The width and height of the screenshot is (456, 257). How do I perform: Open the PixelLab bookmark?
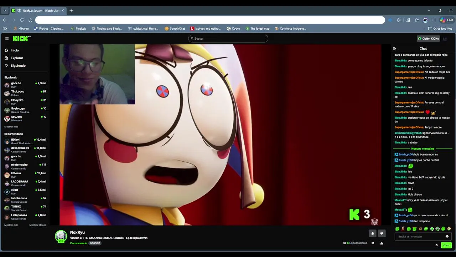tap(78, 29)
